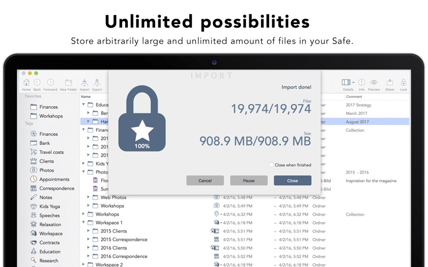
Task: Select the 2016 Correspondence folder row
Action: pyautogui.click(x=124, y=256)
